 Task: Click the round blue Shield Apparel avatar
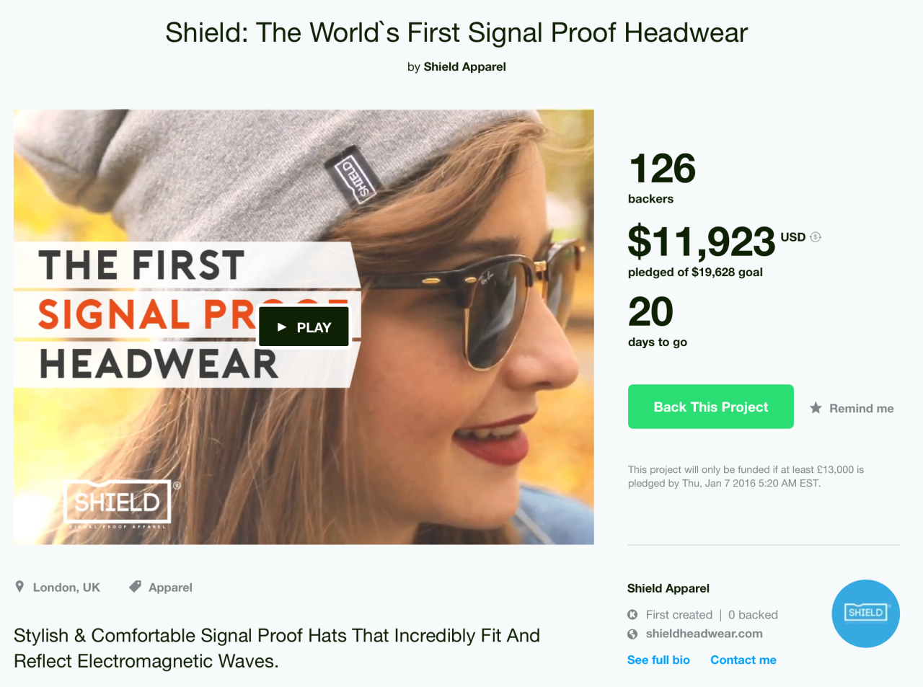point(865,613)
